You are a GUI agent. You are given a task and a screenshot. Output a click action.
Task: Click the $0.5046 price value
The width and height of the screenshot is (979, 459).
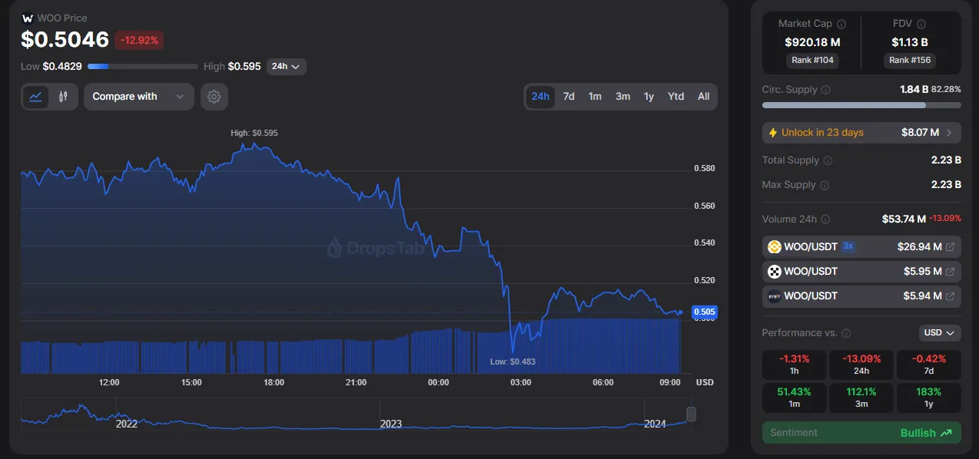click(x=65, y=40)
